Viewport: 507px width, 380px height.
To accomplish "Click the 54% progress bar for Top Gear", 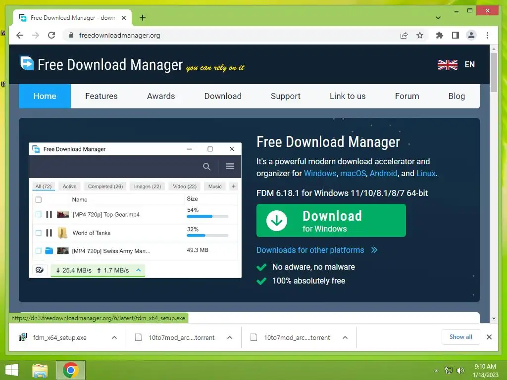I will (x=207, y=217).
